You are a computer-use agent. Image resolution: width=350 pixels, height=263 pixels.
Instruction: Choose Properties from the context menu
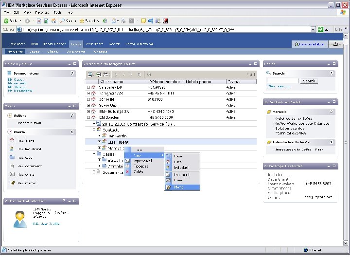141,166
